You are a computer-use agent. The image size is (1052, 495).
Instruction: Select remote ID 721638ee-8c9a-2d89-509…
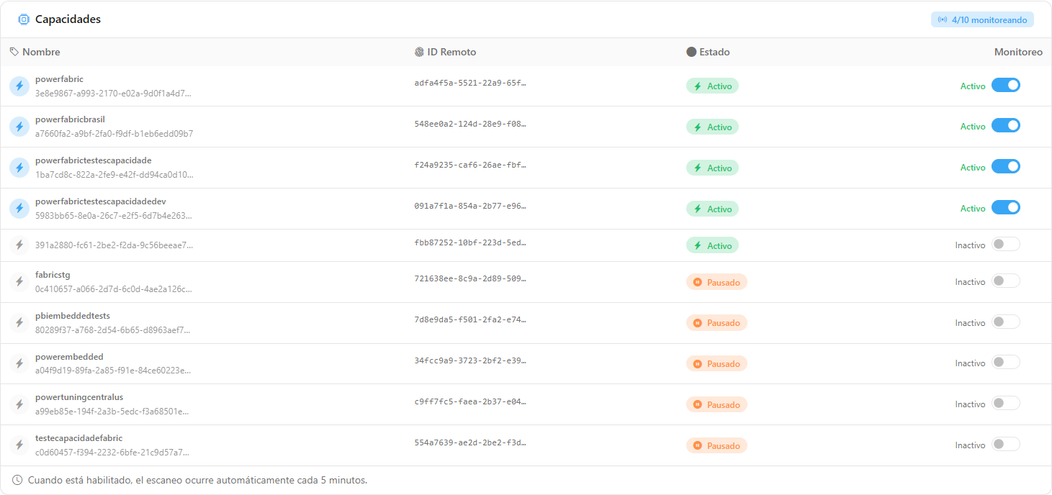(x=470, y=278)
